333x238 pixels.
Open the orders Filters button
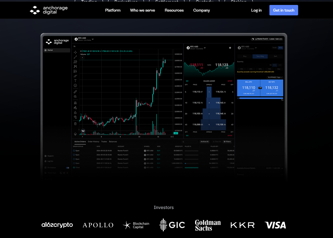227,142
